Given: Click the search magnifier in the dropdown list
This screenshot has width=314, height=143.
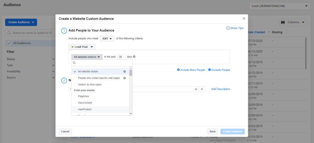Looking at the screenshot, I should (74, 63).
